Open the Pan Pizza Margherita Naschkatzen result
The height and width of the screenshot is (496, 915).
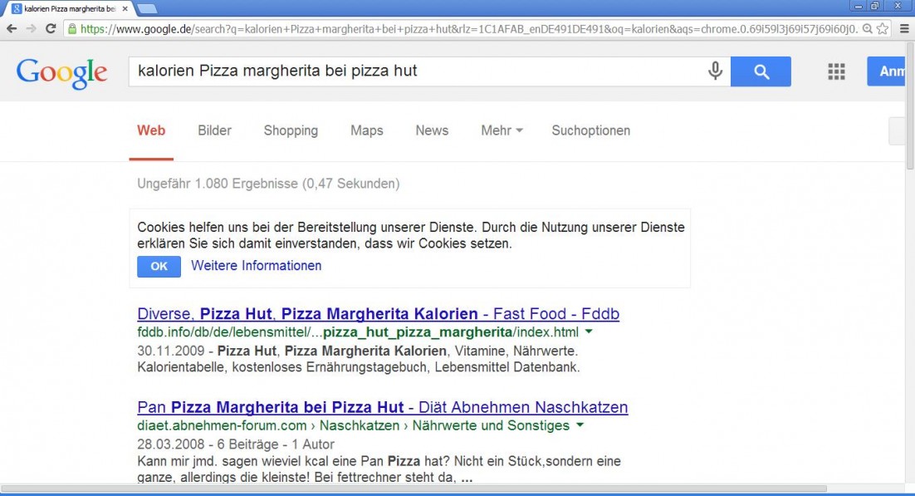coord(382,407)
